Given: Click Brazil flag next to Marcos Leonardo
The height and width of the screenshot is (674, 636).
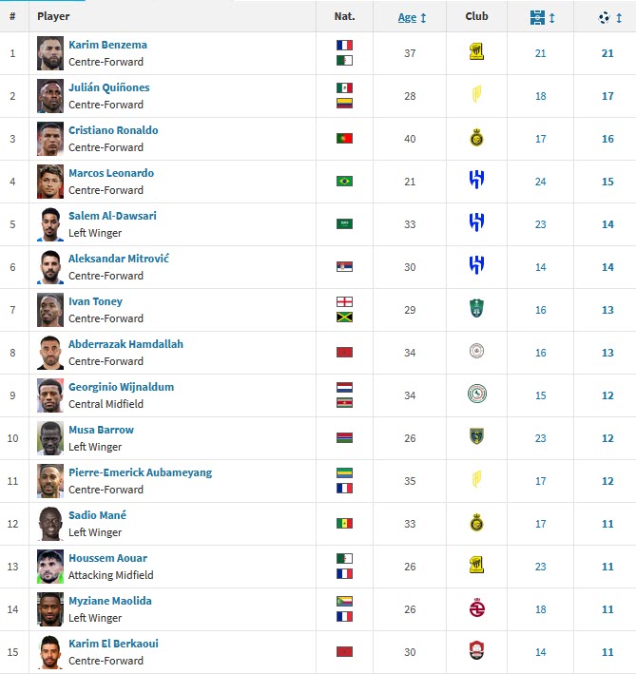Looking at the screenshot, I should (x=344, y=182).
